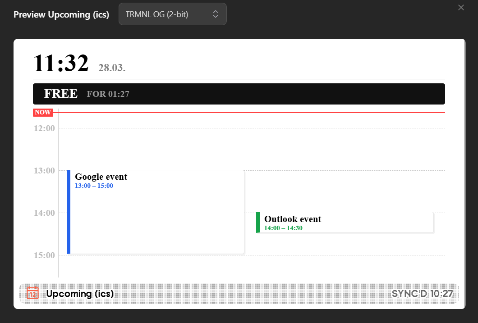Click the 15:00 hour label
Image resolution: width=478 pixels, height=323 pixels.
(x=45, y=255)
